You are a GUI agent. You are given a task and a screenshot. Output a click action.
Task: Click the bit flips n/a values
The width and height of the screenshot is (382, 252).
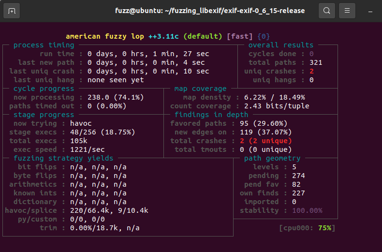point(98,167)
